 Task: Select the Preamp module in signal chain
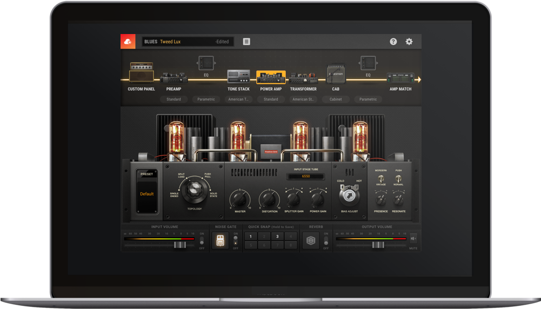(173, 78)
